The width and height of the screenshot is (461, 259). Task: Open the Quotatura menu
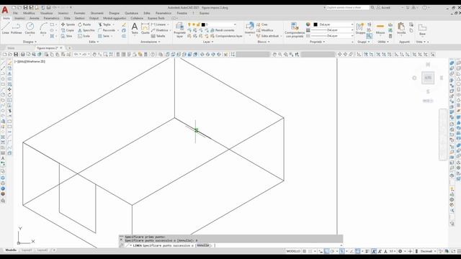pos(131,13)
